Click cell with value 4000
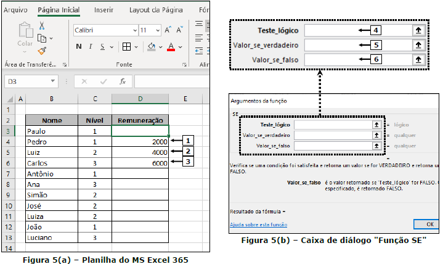This screenshot has width=443, height=264. coord(140,152)
